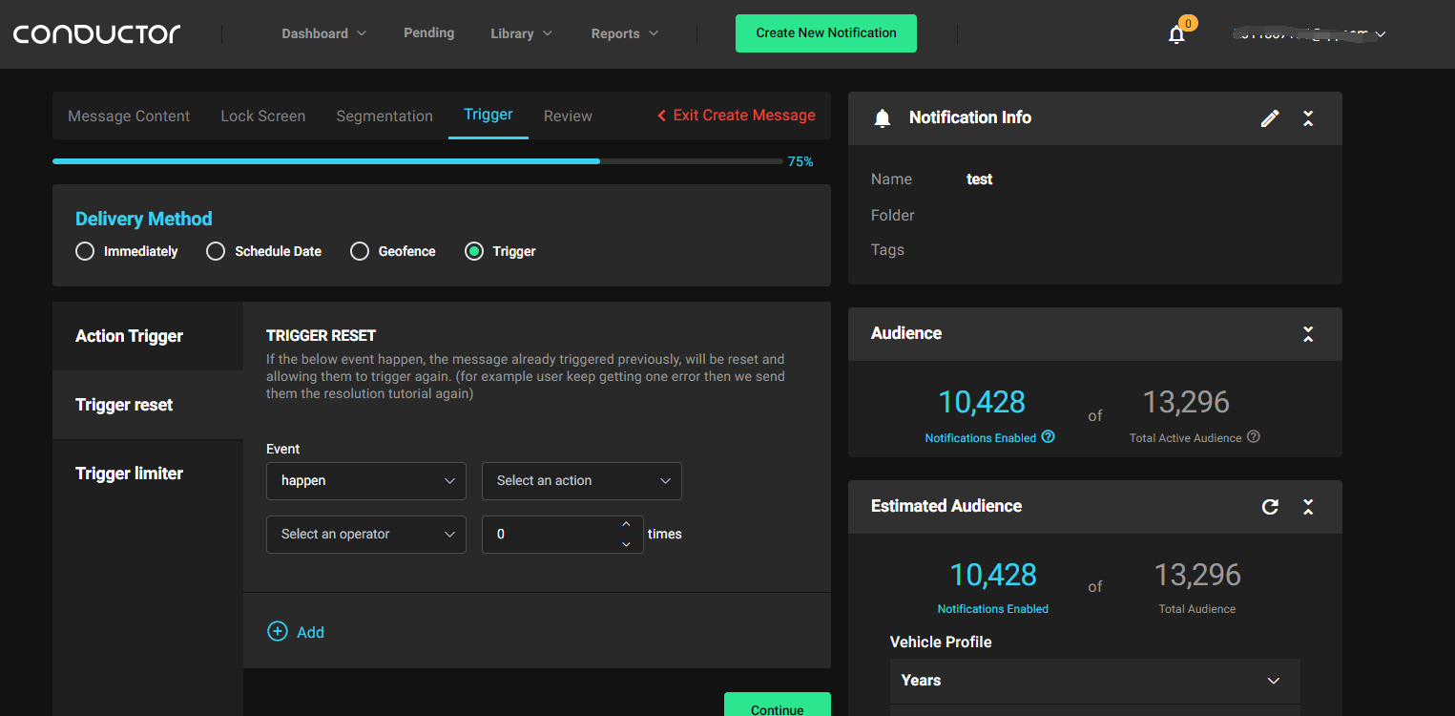The image size is (1455, 716).
Task: Click the Continue button
Action: [x=778, y=705]
